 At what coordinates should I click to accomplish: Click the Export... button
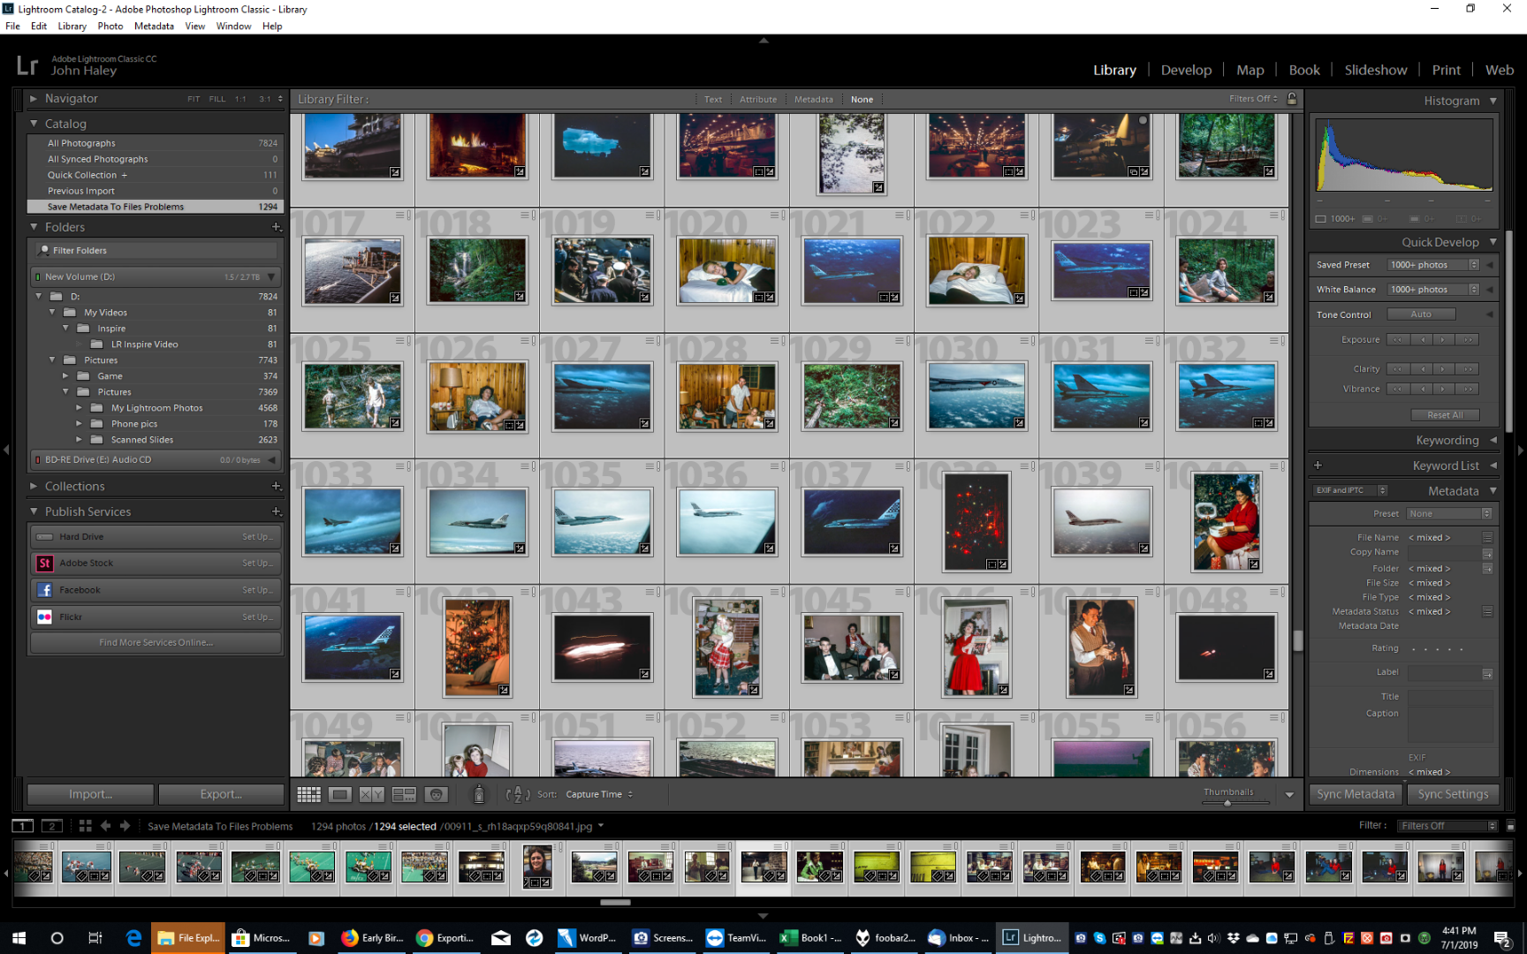point(221,794)
